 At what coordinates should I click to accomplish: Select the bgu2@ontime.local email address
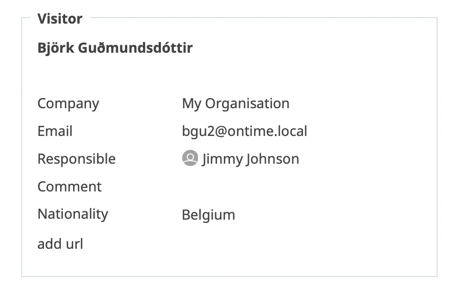[x=245, y=131]
